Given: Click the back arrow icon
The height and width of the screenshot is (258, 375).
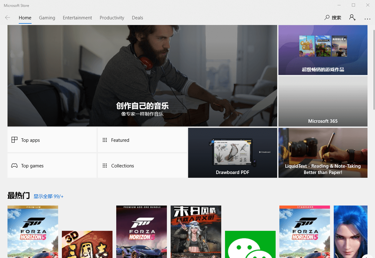Looking at the screenshot, I should [7, 18].
